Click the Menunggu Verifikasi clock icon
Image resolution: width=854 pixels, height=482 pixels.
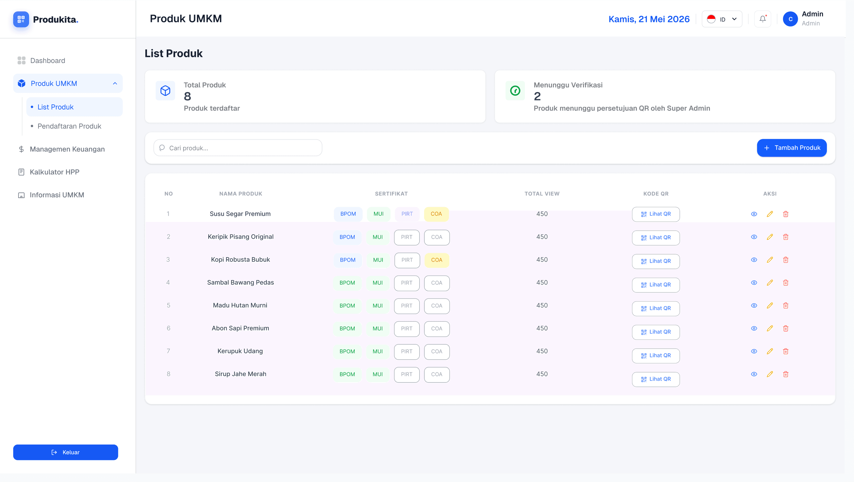coord(515,90)
